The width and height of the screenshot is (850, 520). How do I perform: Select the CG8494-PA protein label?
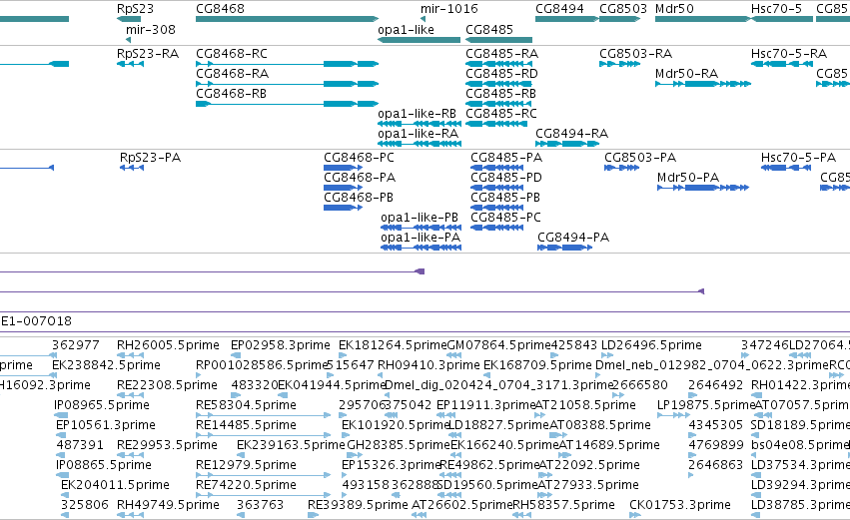click(x=573, y=238)
